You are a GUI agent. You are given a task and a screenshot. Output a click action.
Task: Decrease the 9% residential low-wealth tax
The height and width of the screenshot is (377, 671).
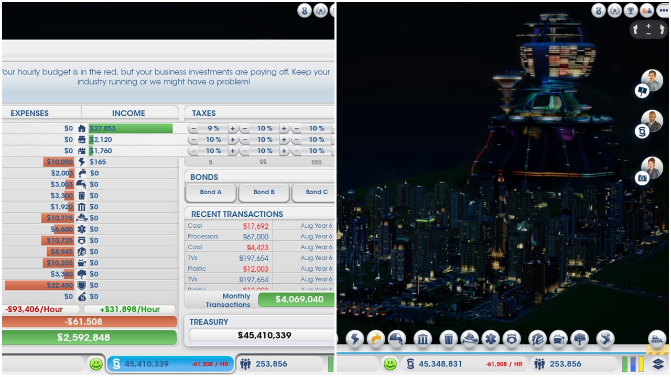194,129
